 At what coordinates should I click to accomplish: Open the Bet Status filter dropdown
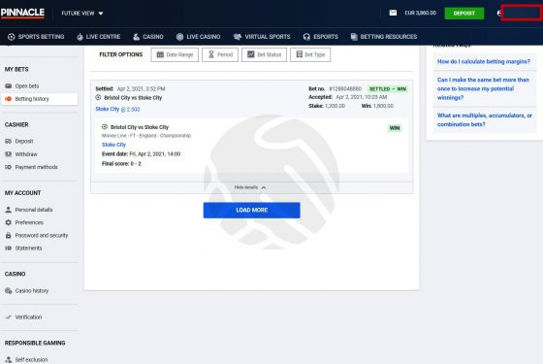(x=264, y=54)
